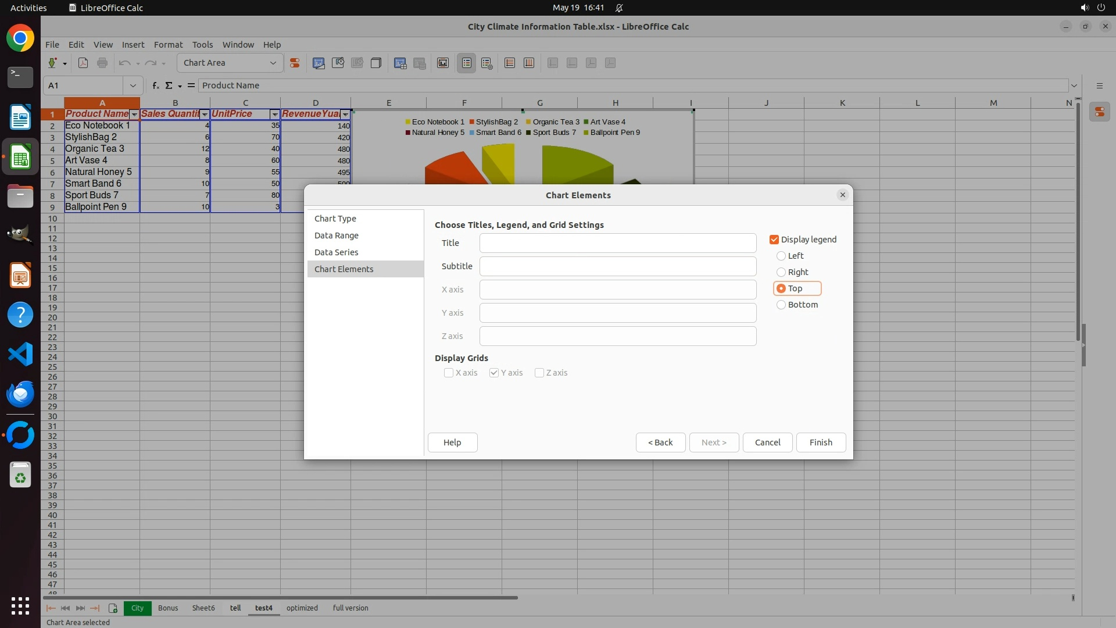Click the Finish button
The width and height of the screenshot is (1116, 628).
pos(820,443)
